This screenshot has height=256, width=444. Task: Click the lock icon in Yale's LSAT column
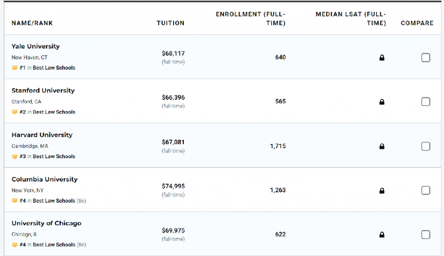(382, 58)
